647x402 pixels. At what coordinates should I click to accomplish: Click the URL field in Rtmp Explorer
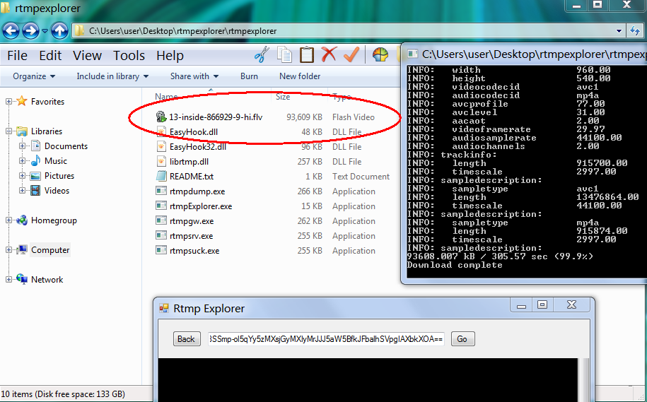(x=326, y=339)
